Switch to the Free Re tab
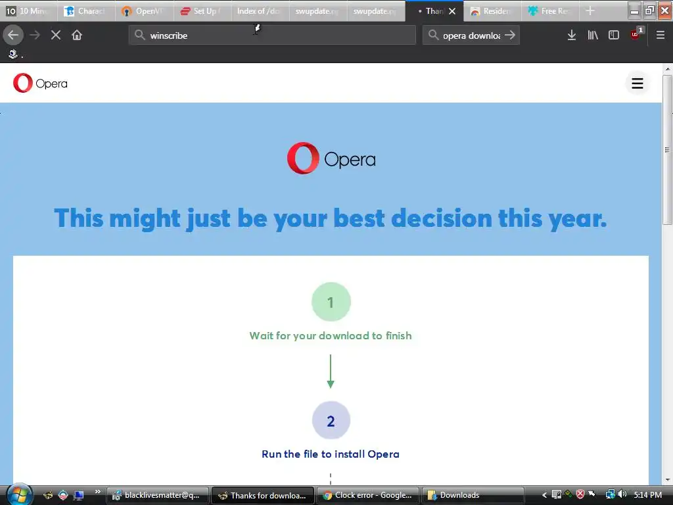673x505 pixels. coord(550,11)
